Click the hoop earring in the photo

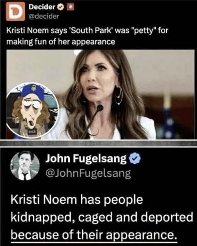tap(118, 95)
